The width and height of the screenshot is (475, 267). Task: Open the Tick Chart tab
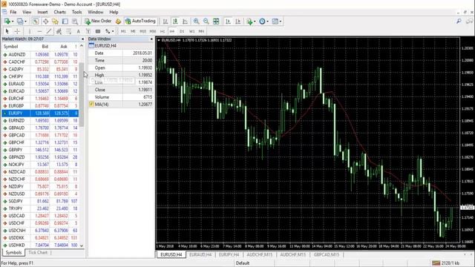pos(38,252)
